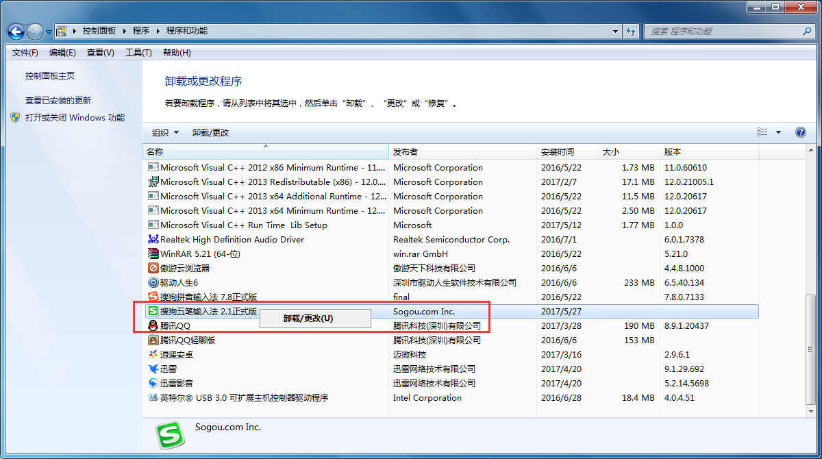
Task: Open the 文件(F) menu
Action: coord(25,53)
